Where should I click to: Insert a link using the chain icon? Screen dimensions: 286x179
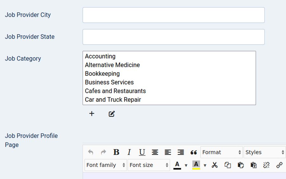coord(279,165)
